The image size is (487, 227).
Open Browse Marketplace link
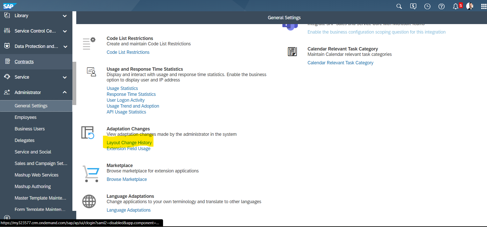127,179
